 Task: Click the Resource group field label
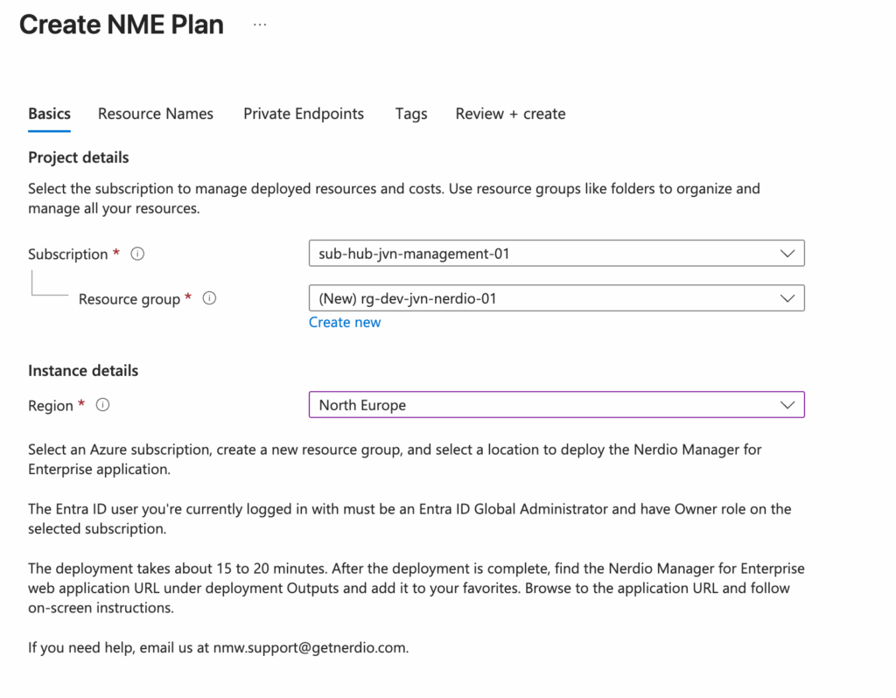[x=129, y=299]
